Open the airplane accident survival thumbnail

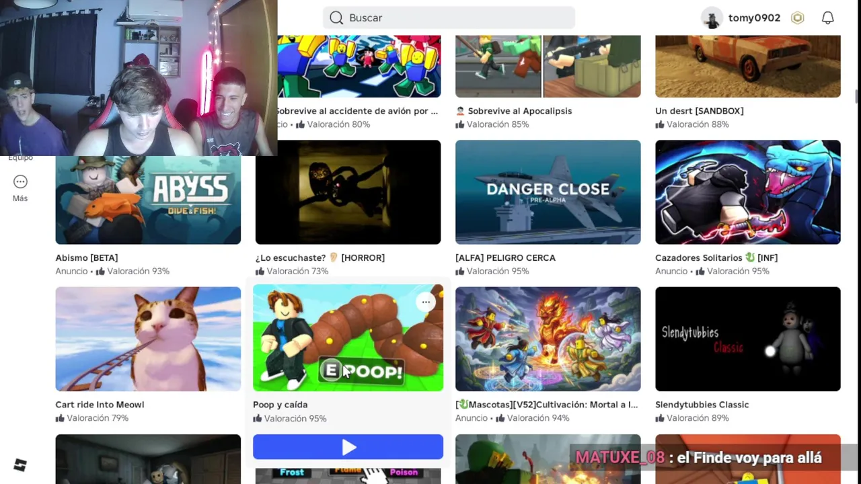click(359, 67)
